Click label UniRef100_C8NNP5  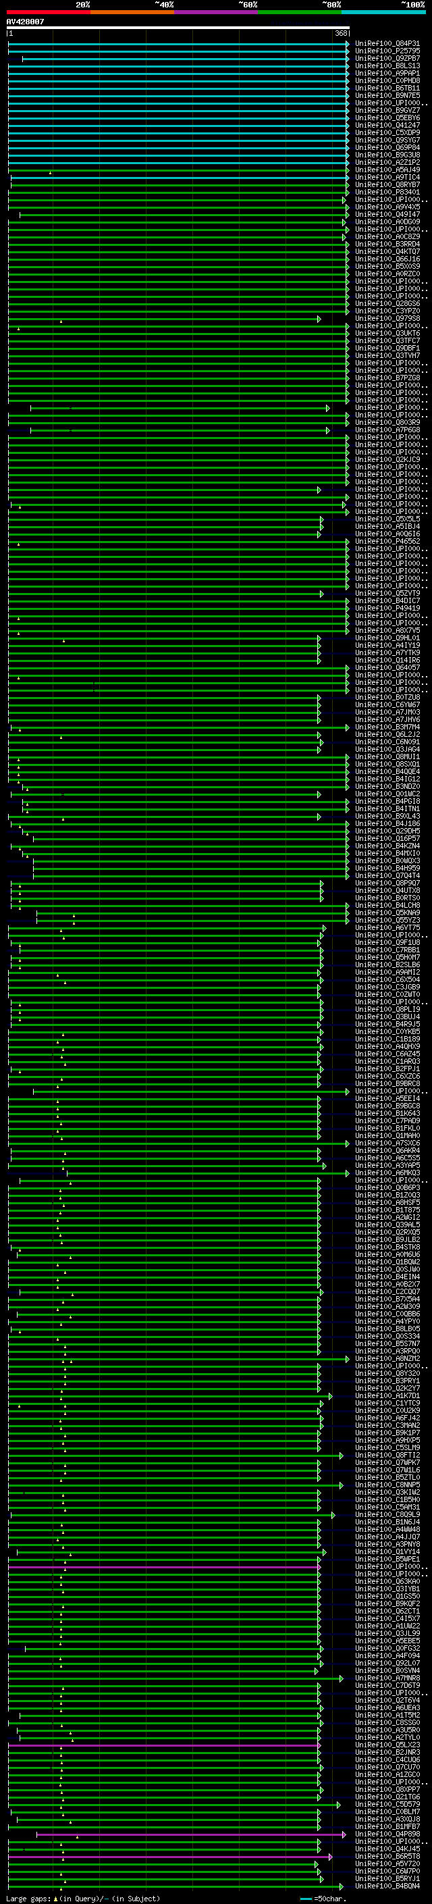[387, 1484]
